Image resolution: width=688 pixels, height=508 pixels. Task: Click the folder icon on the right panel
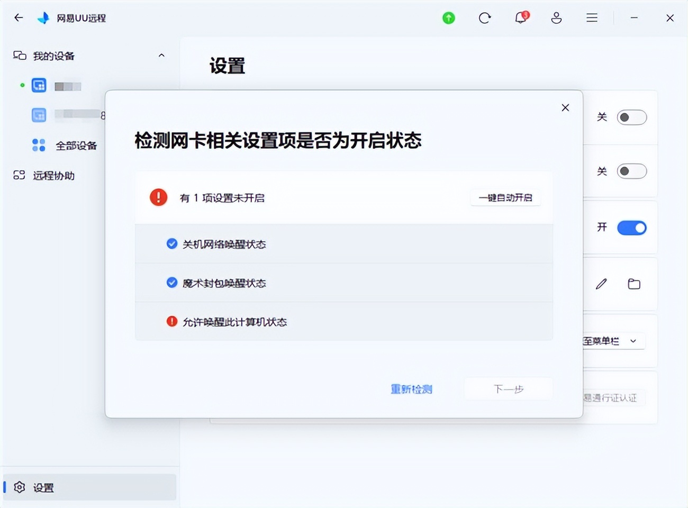634,284
